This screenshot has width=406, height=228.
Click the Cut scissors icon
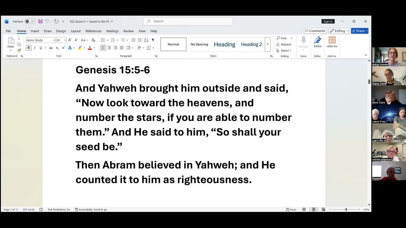(x=19, y=38)
